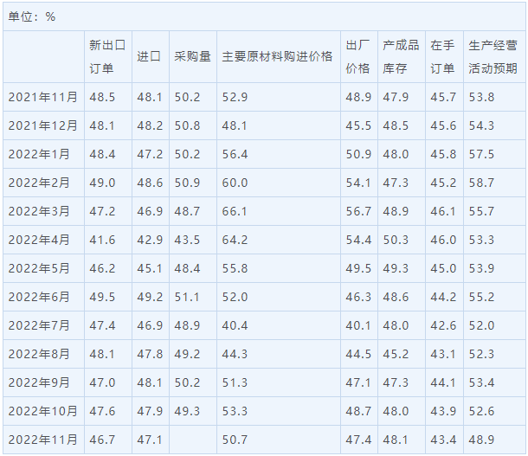The image size is (528, 456).
Task: Click 42.6 in the 2022年7月 row
Action: point(443,326)
